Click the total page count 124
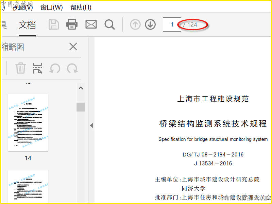 (192, 25)
